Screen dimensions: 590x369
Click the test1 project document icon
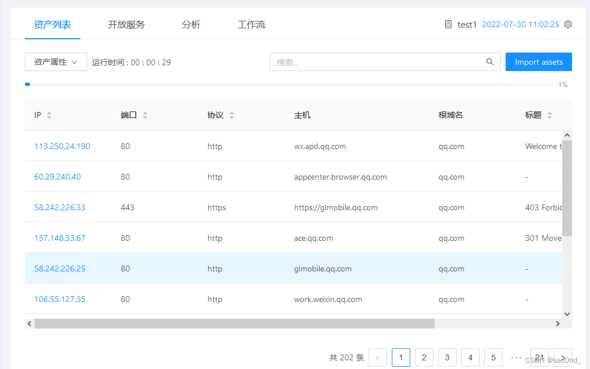(x=448, y=24)
